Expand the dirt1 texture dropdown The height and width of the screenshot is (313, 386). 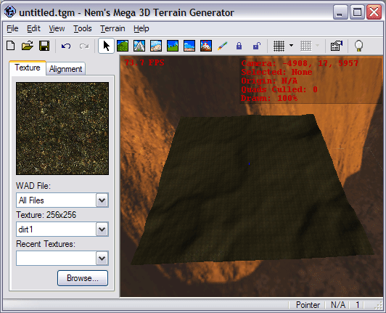tap(102, 229)
